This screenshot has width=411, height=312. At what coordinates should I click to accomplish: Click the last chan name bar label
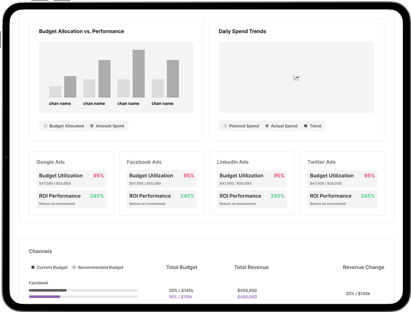[x=162, y=104]
